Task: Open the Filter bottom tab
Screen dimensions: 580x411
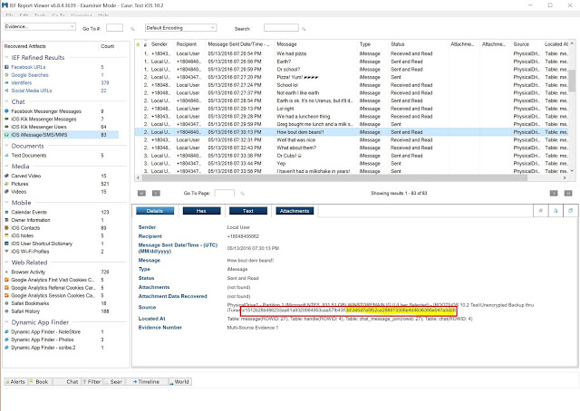Action: pyautogui.click(x=92, y=381)
